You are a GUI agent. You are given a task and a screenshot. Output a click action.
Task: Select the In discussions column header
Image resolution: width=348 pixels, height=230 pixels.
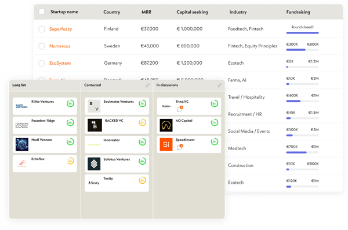point(167,85)
